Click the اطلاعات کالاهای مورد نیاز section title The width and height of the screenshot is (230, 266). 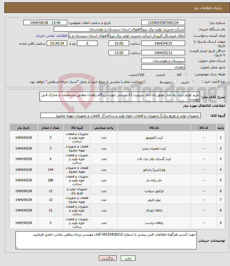pyautogui.click(x=204, y=106)
